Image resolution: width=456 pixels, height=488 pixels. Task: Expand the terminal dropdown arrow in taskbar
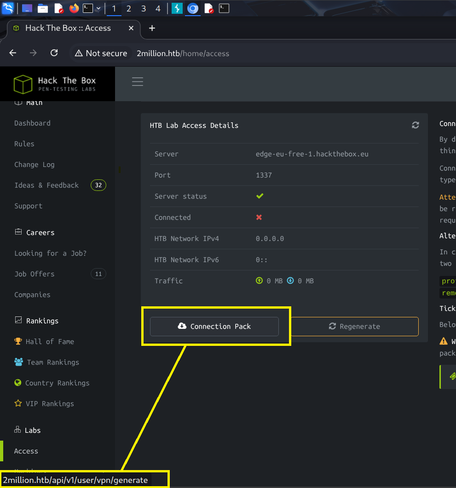point(98,8)
